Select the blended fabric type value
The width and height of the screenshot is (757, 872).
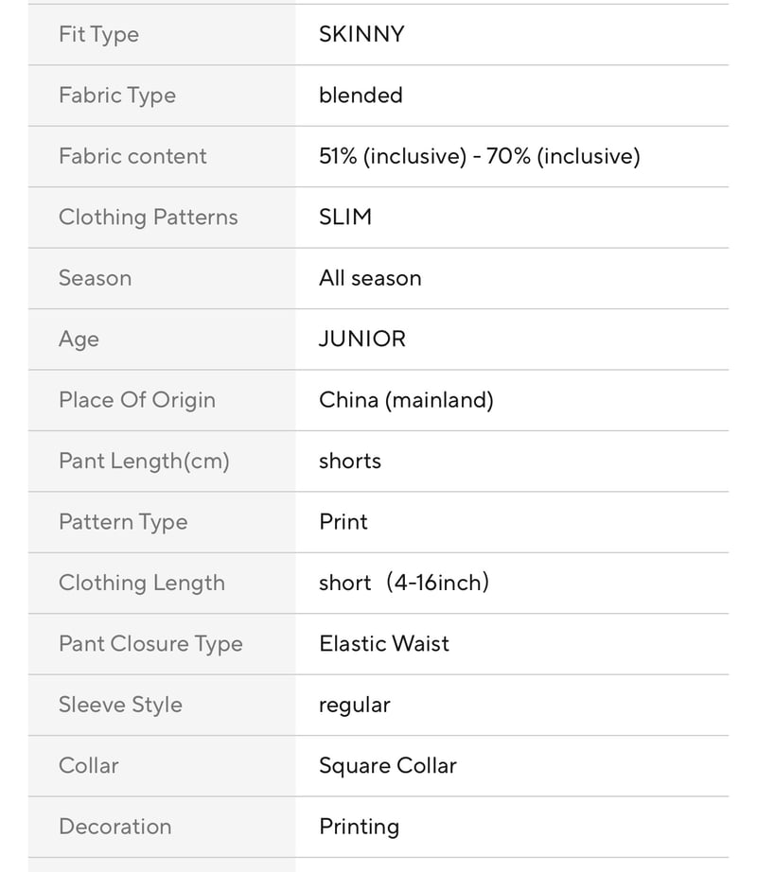click(361, 96)
